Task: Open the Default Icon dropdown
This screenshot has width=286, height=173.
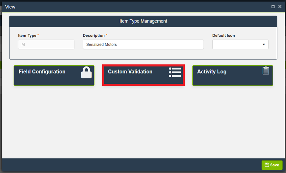Action: coord(240,44)
